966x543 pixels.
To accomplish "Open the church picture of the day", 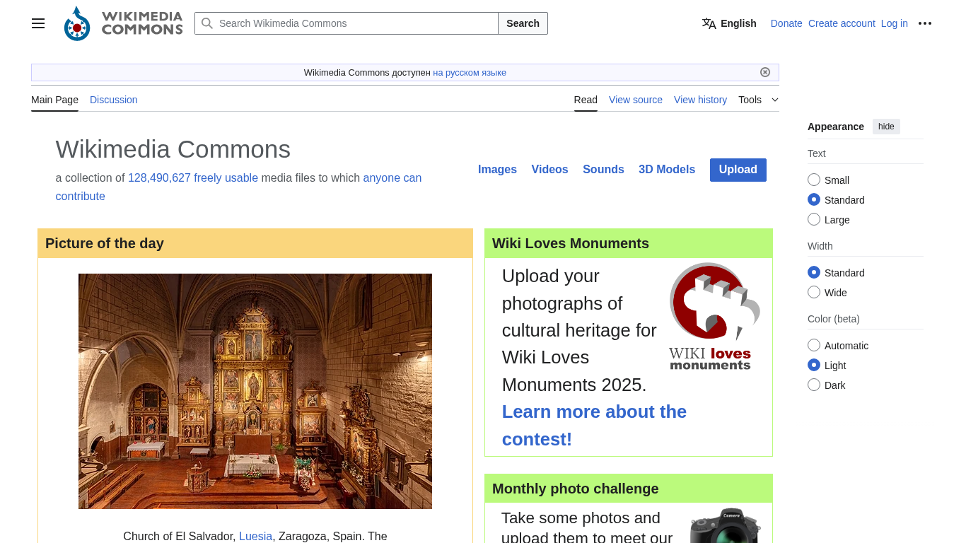I will tap(255, 391).
